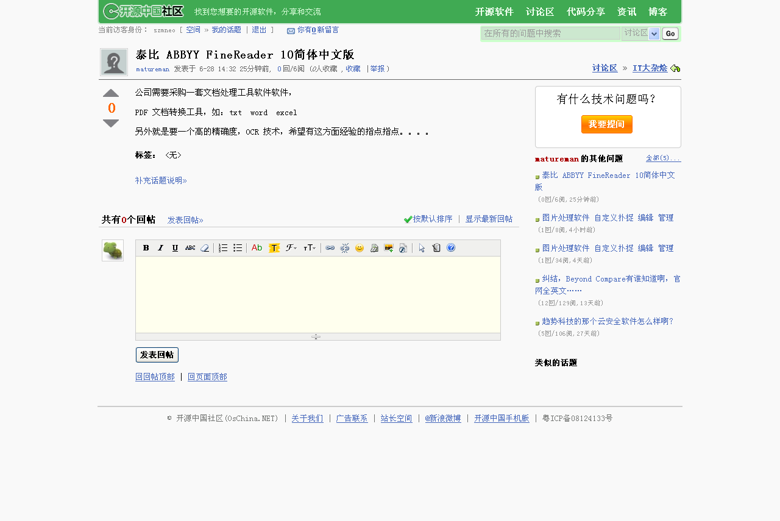Click your turtle avatar beside reply box
The image size is (780, 521).
113,250
